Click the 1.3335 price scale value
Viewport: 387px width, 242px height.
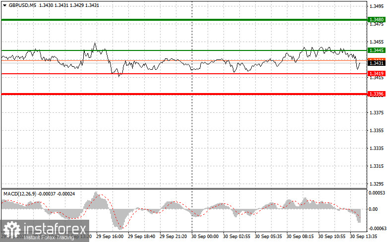[x=377, y=148]
